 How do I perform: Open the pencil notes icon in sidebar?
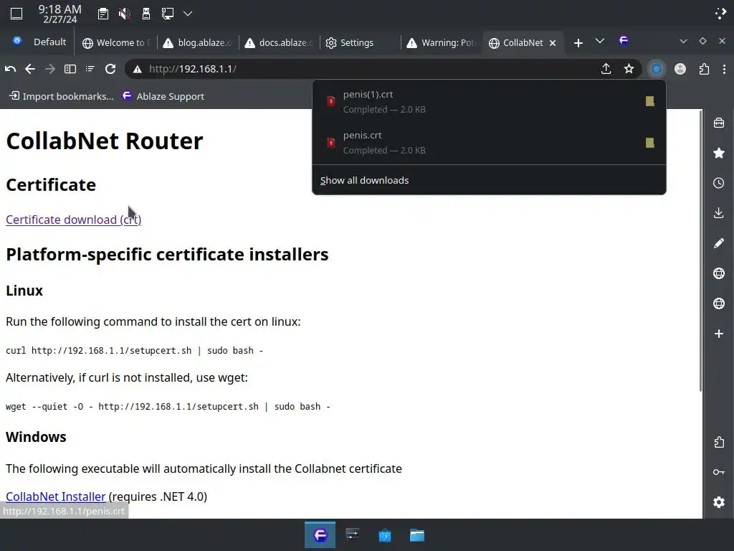click(719, 243)
